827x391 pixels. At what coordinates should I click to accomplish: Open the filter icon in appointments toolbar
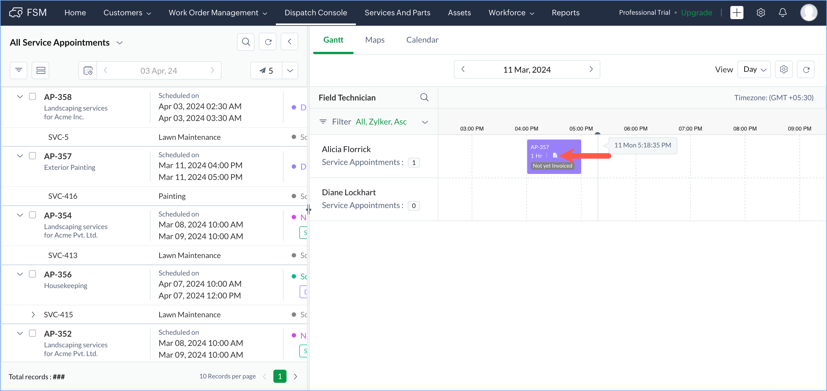click(19, 70)
